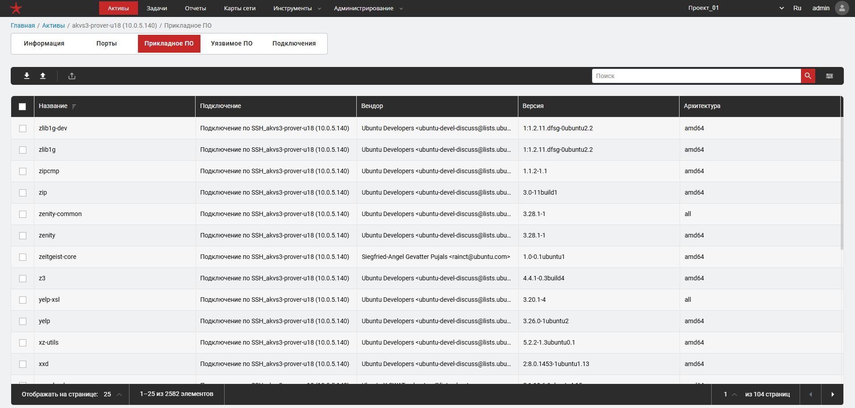
Task: Click the upload arrow icon in toolbar
Action: 43,76
